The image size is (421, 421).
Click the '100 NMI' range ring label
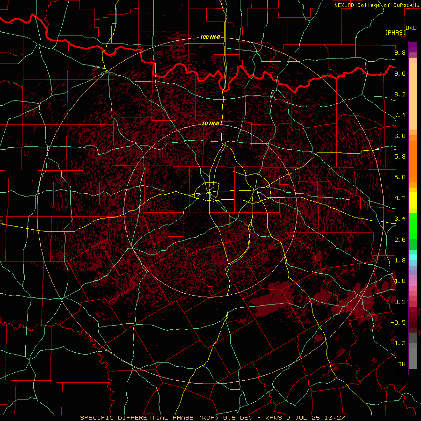(210, 37)
